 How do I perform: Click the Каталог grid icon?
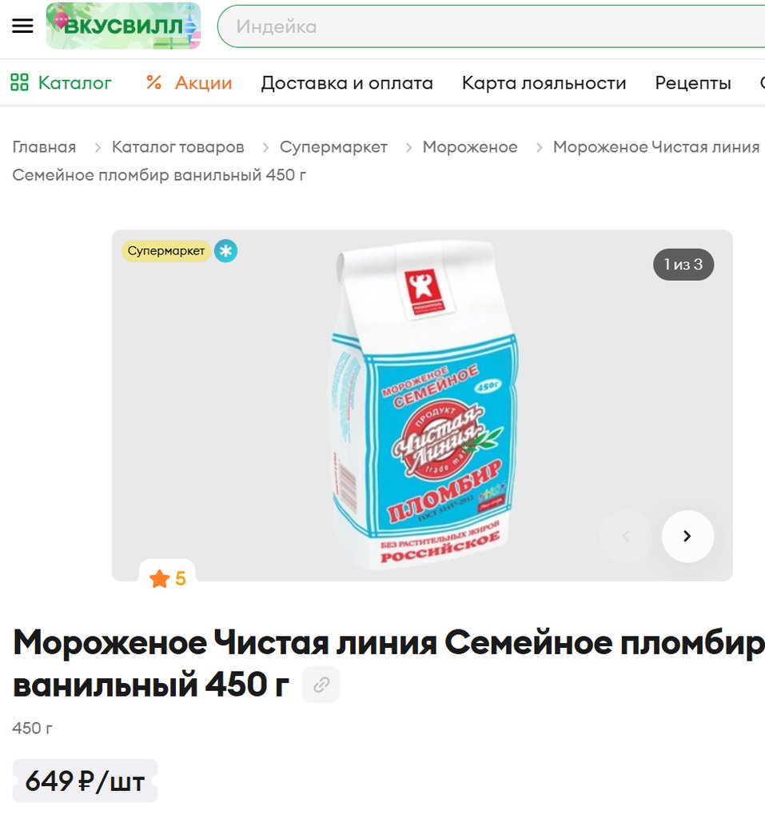click(x=19, y=82)
